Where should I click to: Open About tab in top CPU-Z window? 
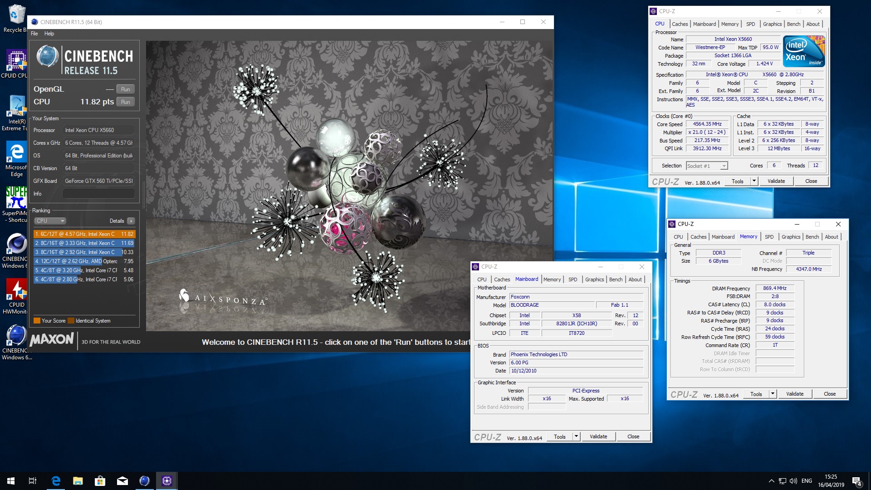[813, 24]
